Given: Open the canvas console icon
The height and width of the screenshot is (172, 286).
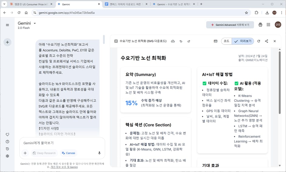Looking at the screenshot, I should (x=216, y=41).
